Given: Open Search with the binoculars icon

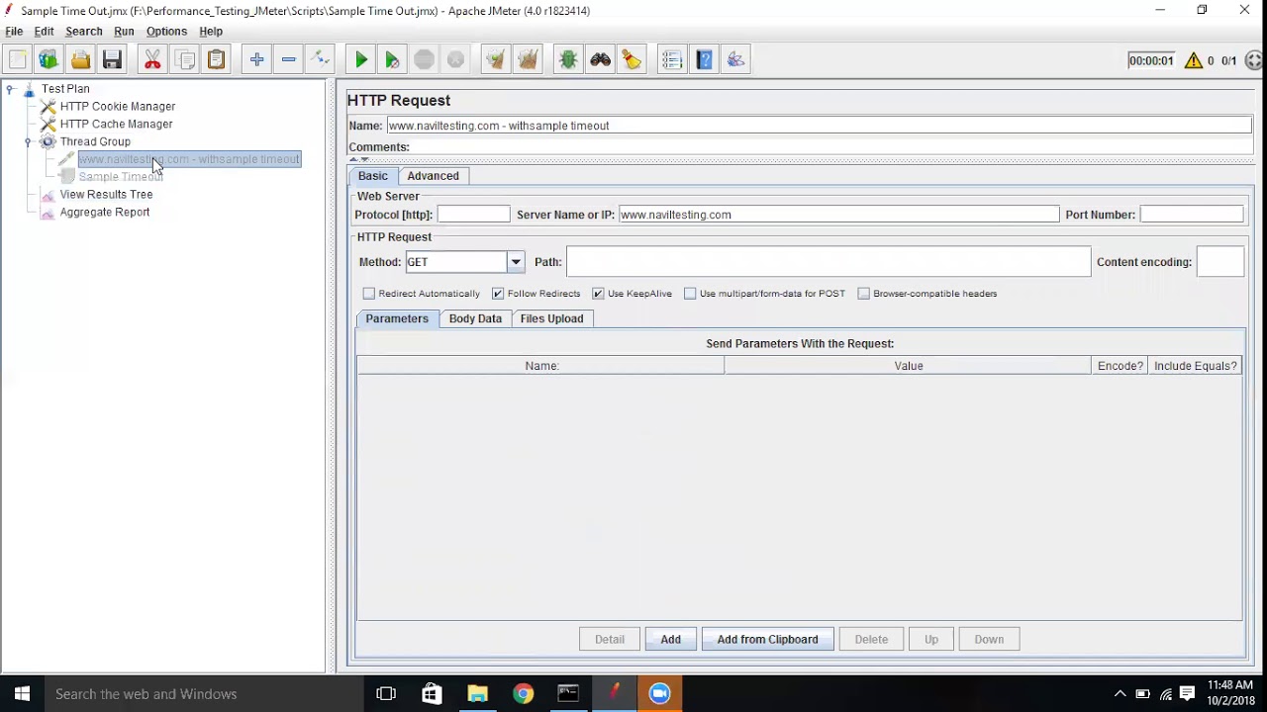Looking at the screenshot, I should (600, 60).
